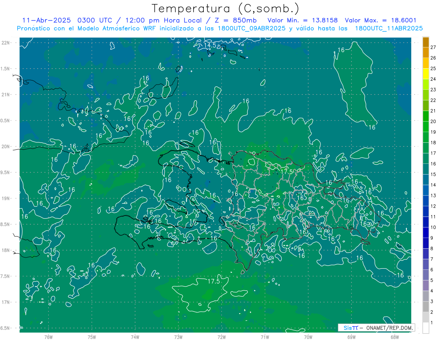Click the "70W" longitude axis label
Viewport: 443px width, 342px height.
308,337
